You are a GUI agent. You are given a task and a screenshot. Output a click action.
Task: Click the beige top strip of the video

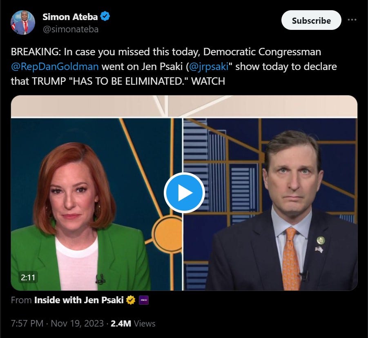(x=184, y=106)
